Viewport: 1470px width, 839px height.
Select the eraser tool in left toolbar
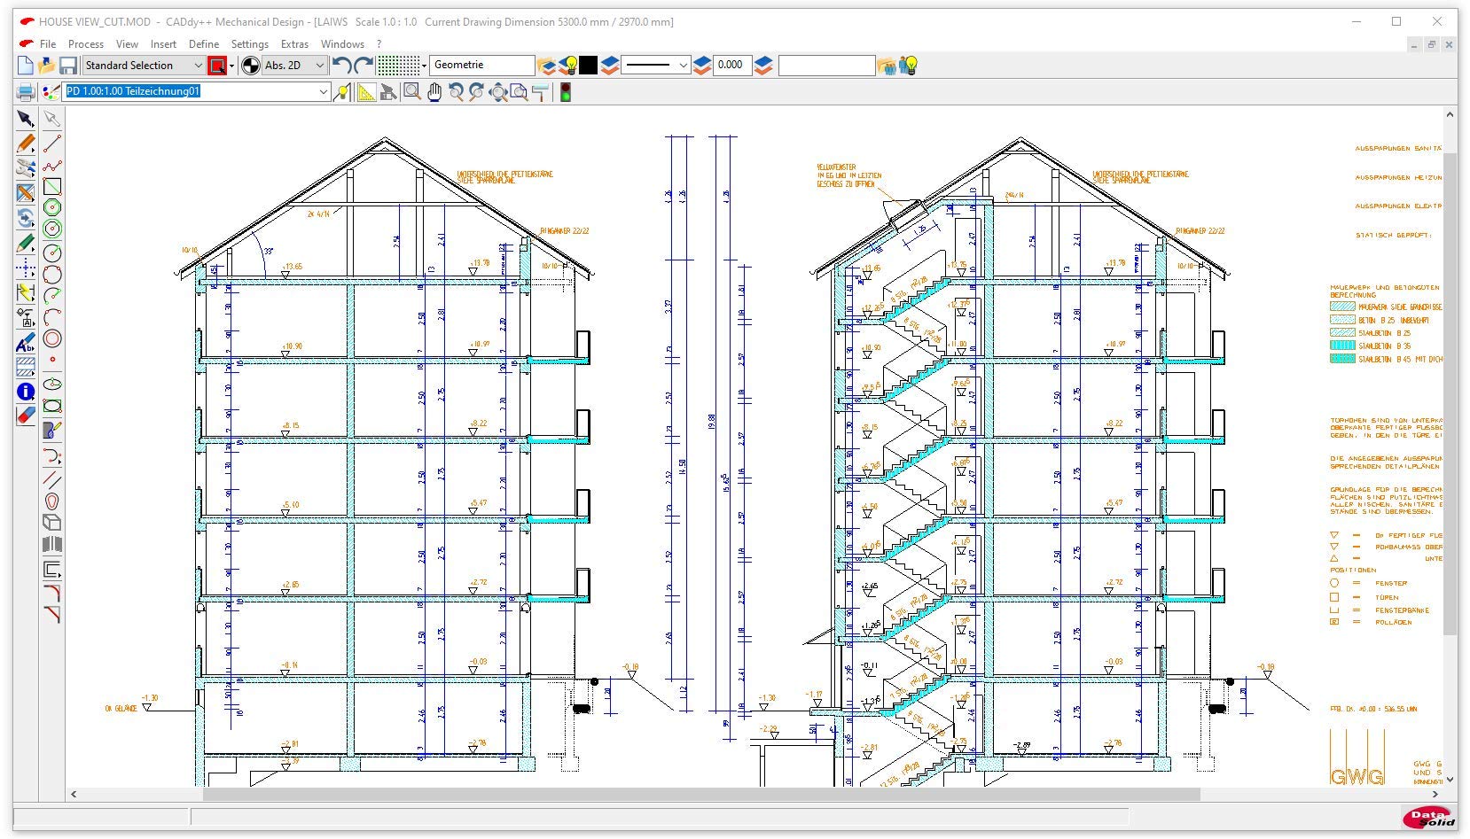[x=26, y=415]
